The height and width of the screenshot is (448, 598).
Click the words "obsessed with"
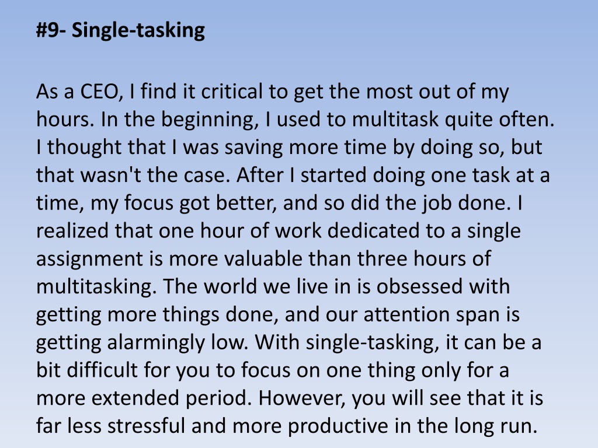[x=443, y=286]
